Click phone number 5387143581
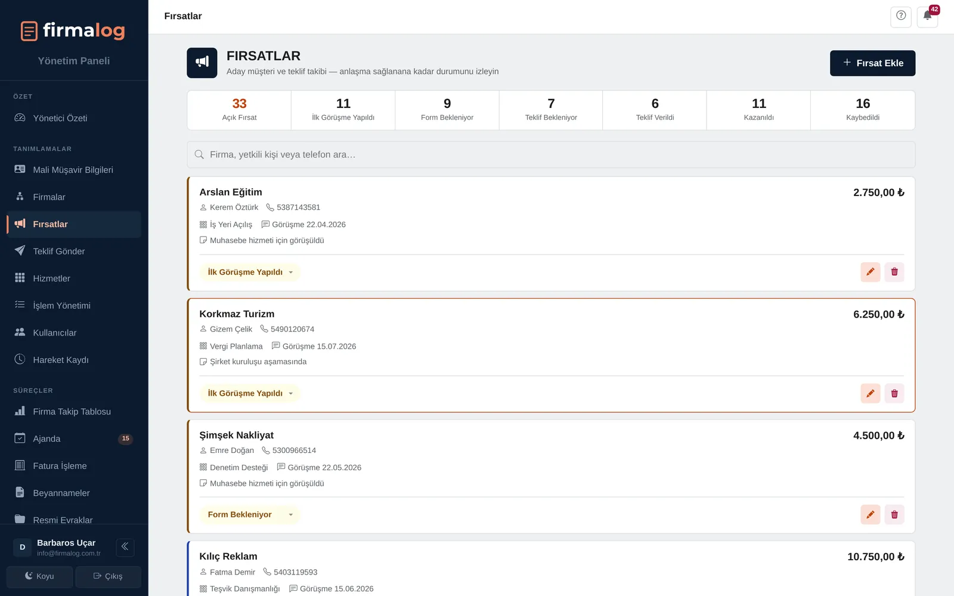Image resolution: width=954 pixels, height=596 pixels. pyautogui.click(x=298, y=207)
